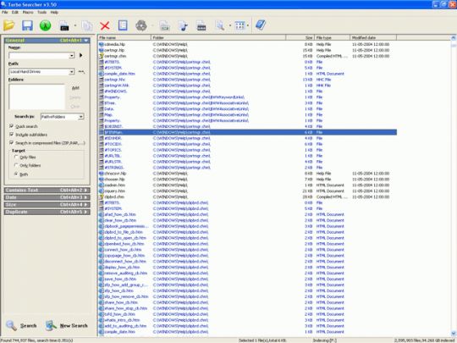Select the Only folders radio button
457x343 pixels.
(x=16, y=165)
